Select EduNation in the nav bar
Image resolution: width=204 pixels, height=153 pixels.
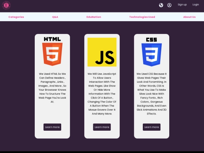[x=94, y=17]
